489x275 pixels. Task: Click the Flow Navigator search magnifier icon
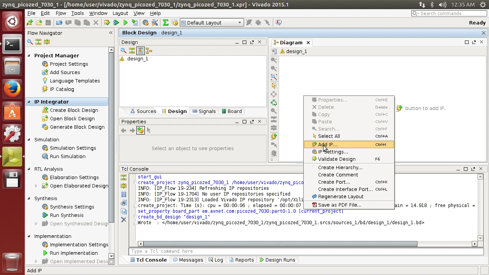tap(30, 42)
